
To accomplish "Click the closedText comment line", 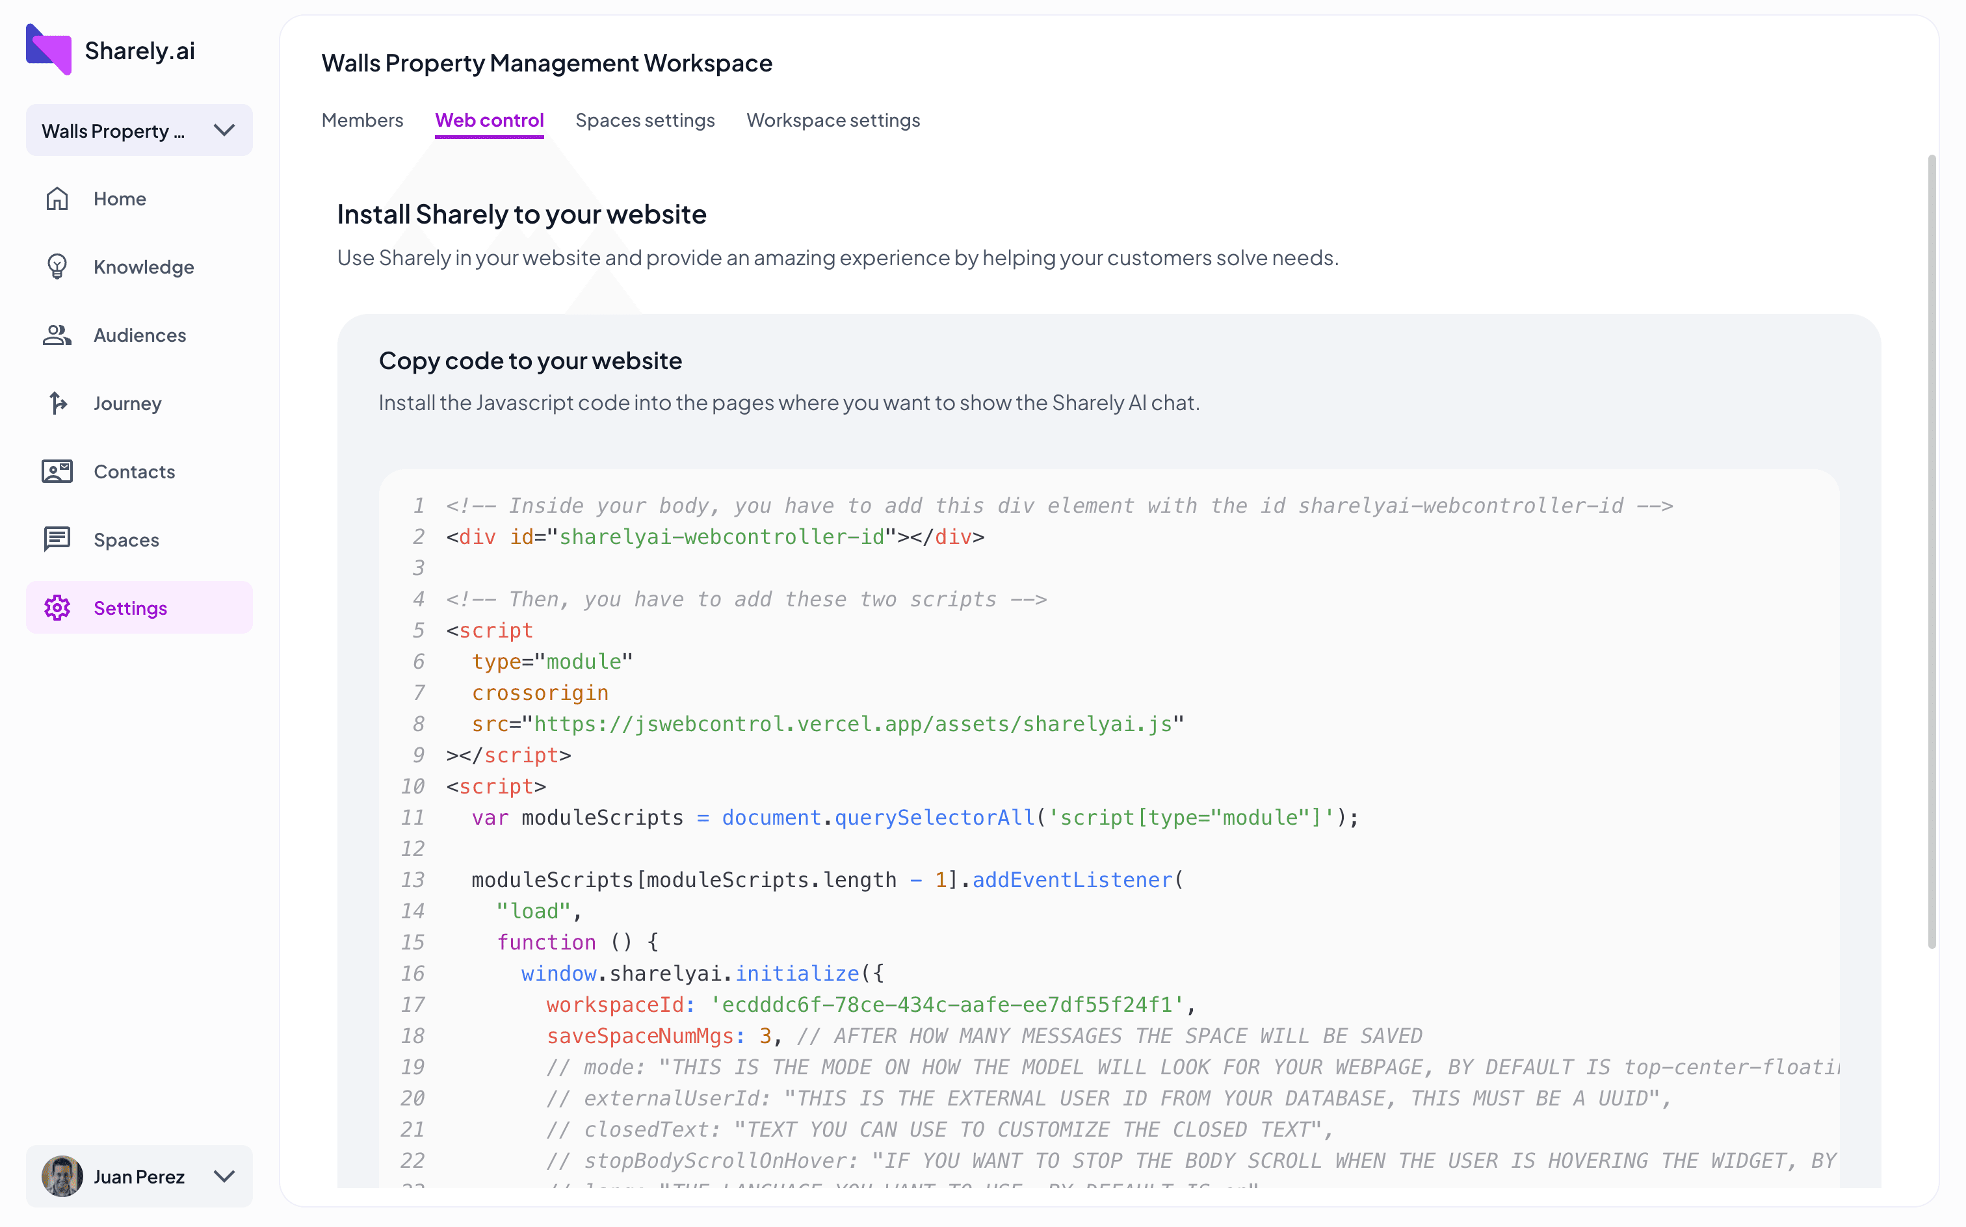I will (x=940, y=1129).
